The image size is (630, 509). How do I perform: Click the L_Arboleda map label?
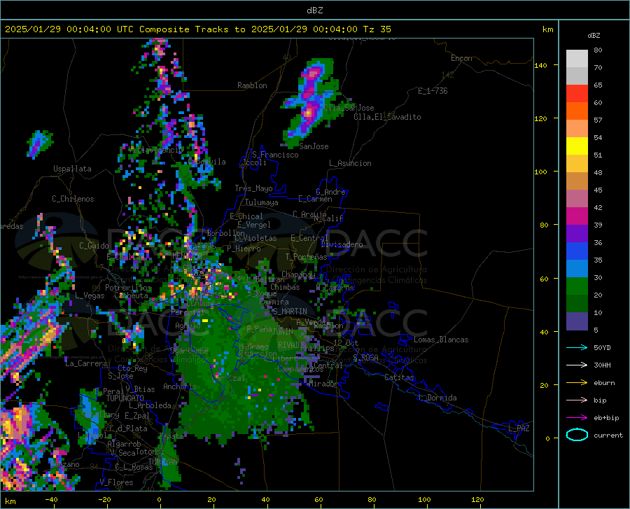pos(150,405)
